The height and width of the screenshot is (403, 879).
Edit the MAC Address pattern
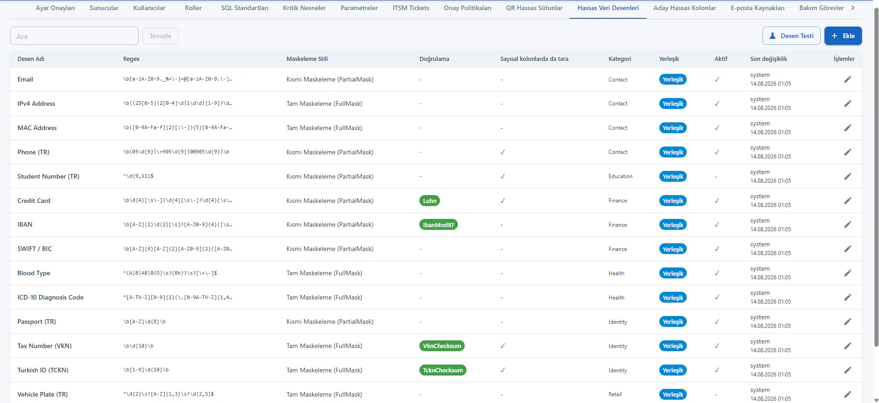tap(847, 128)
